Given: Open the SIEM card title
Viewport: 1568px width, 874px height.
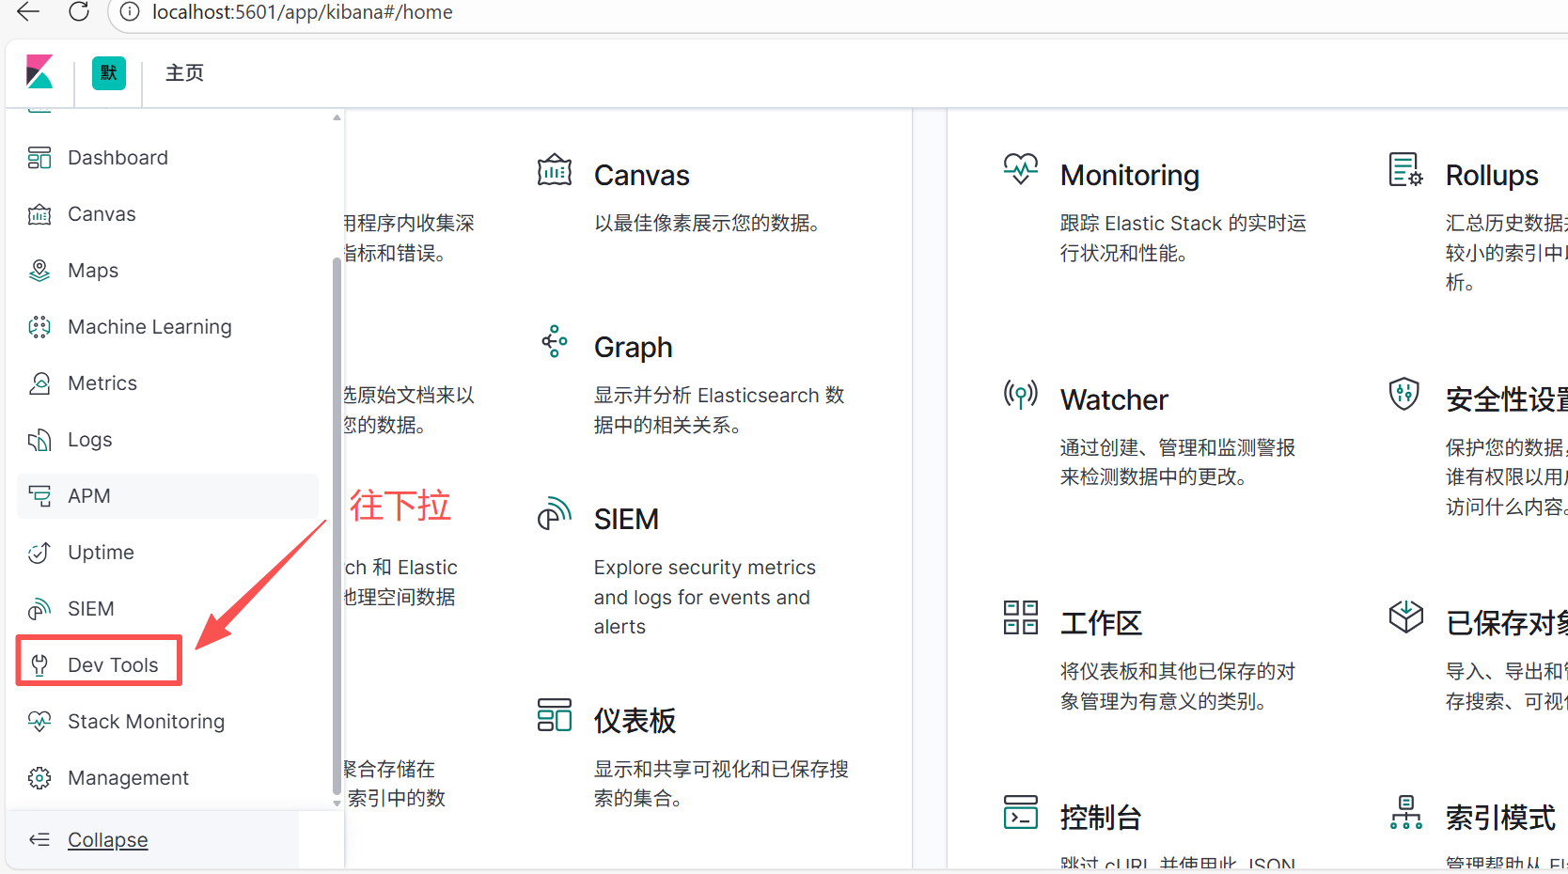Looking at the screenshot, I should tap(626, 519).
